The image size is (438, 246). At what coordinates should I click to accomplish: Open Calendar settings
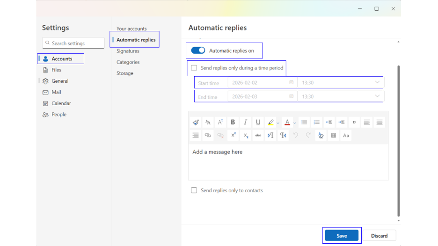coord(61,103)
